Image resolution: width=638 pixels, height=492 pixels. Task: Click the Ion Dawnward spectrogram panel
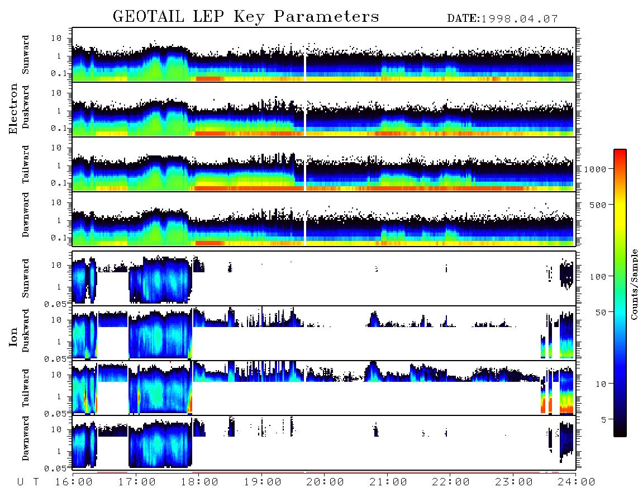pyautogui.click(x=324, y=443)
